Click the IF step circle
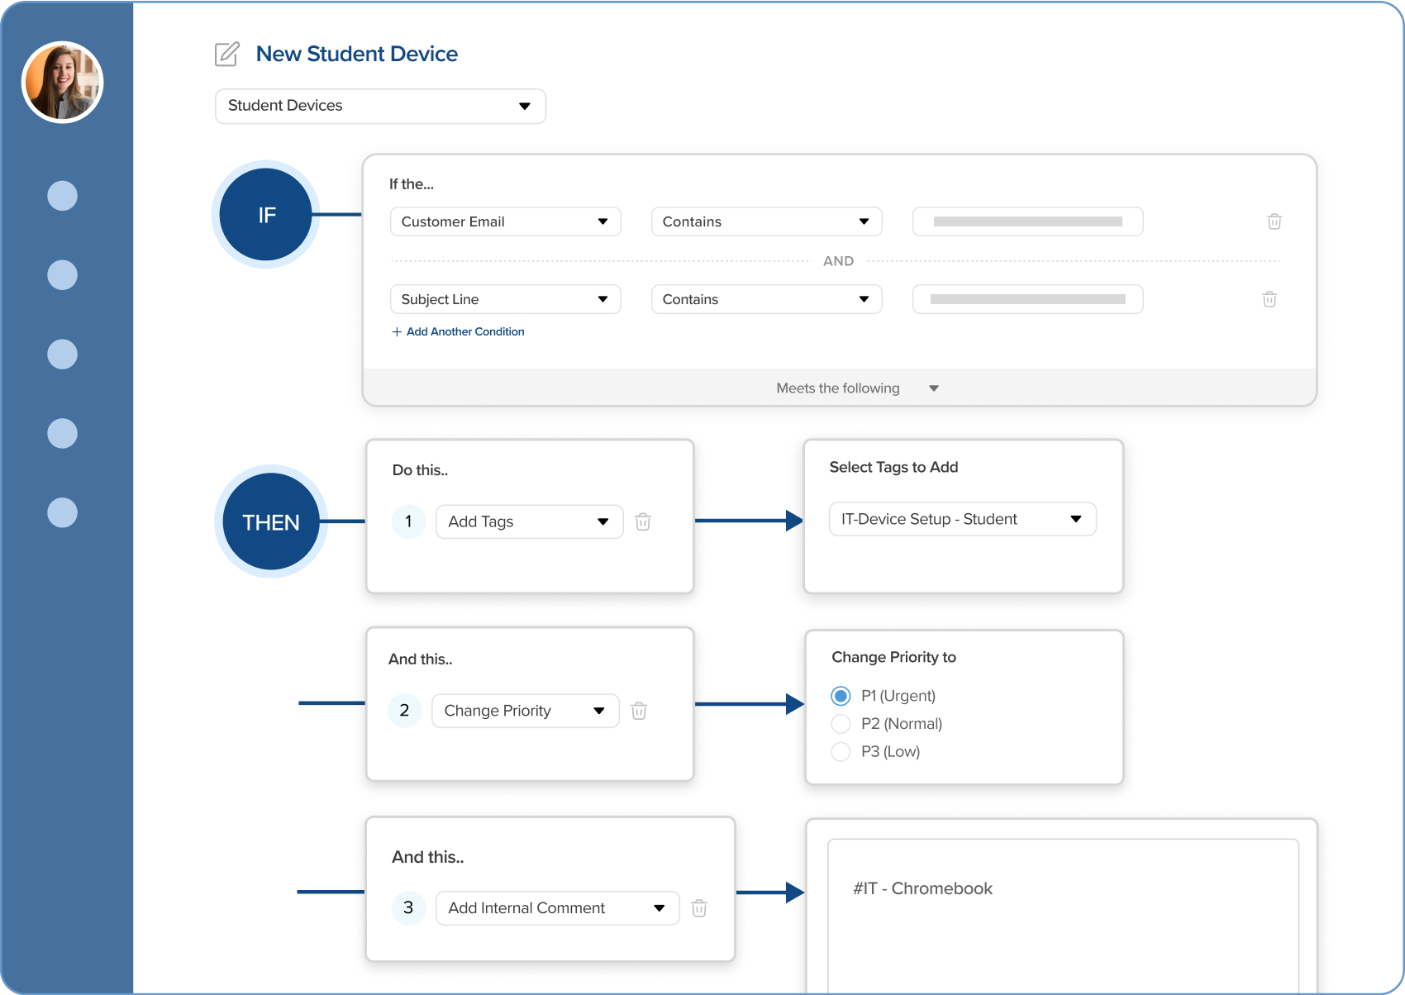This screenshot has height=995, width=1405. click(x=266, y=215)
